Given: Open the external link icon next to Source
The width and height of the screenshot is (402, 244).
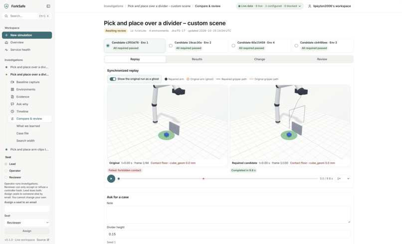Looking at the screenshot, I should [x=48, y=240].
